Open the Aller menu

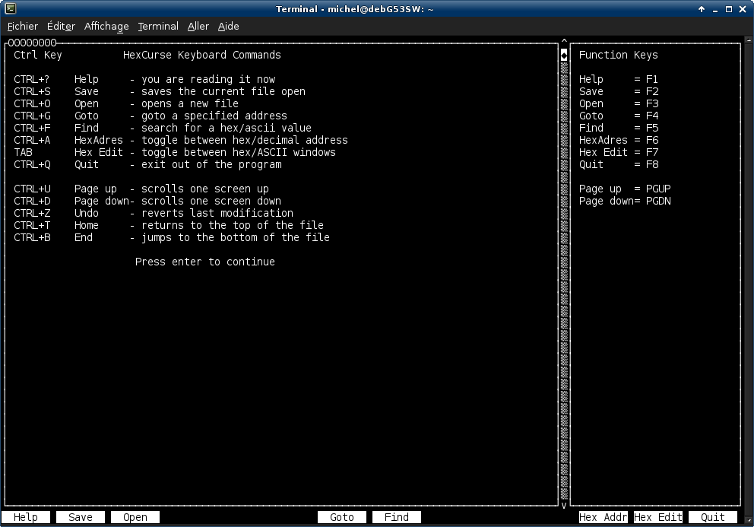[198, 27]
